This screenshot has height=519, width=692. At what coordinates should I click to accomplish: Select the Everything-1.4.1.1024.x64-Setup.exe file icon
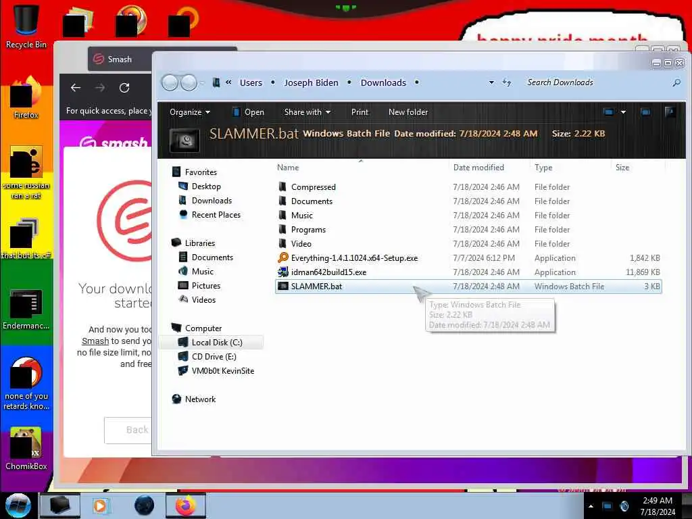(283, 257)
